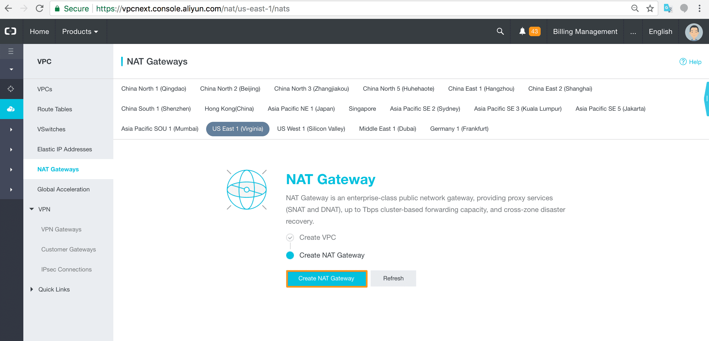Expand the Quick Links section
The width and height of the screenshot is (709, 341).
(x=32, y=289)
